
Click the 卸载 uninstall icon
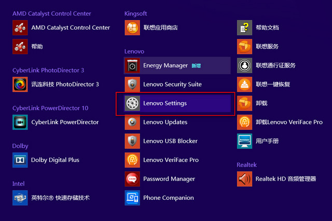(244, 103)
